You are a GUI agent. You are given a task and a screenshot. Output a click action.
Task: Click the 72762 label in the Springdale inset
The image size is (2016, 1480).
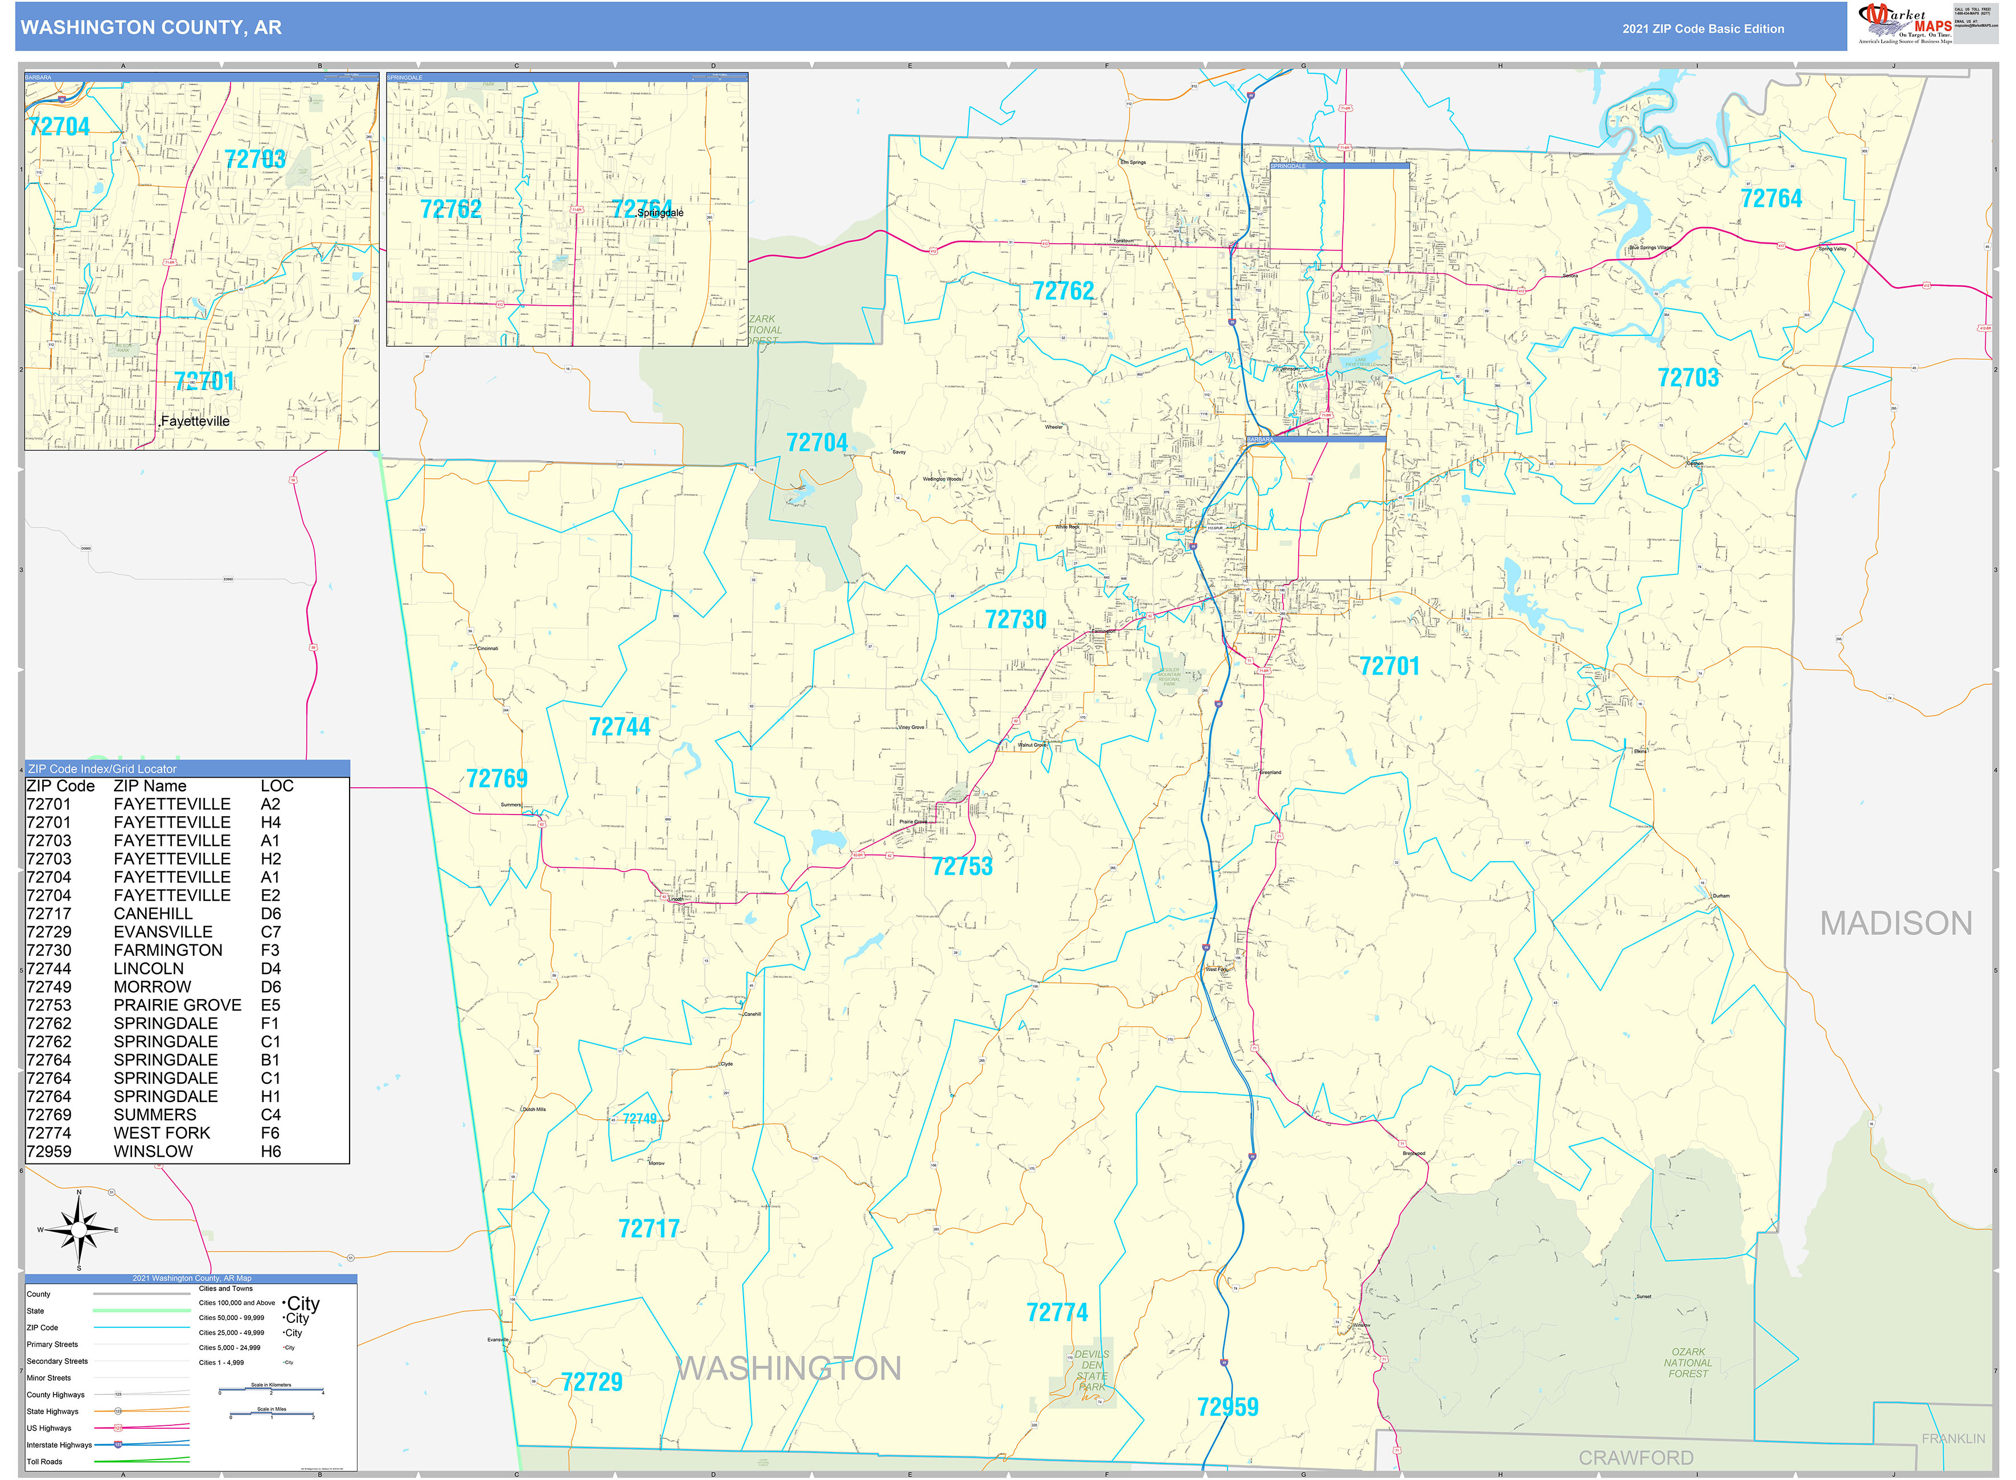coord(451,209)
